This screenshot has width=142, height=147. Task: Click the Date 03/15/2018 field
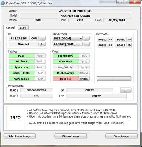pyautogui.click(x=117, y=20)
